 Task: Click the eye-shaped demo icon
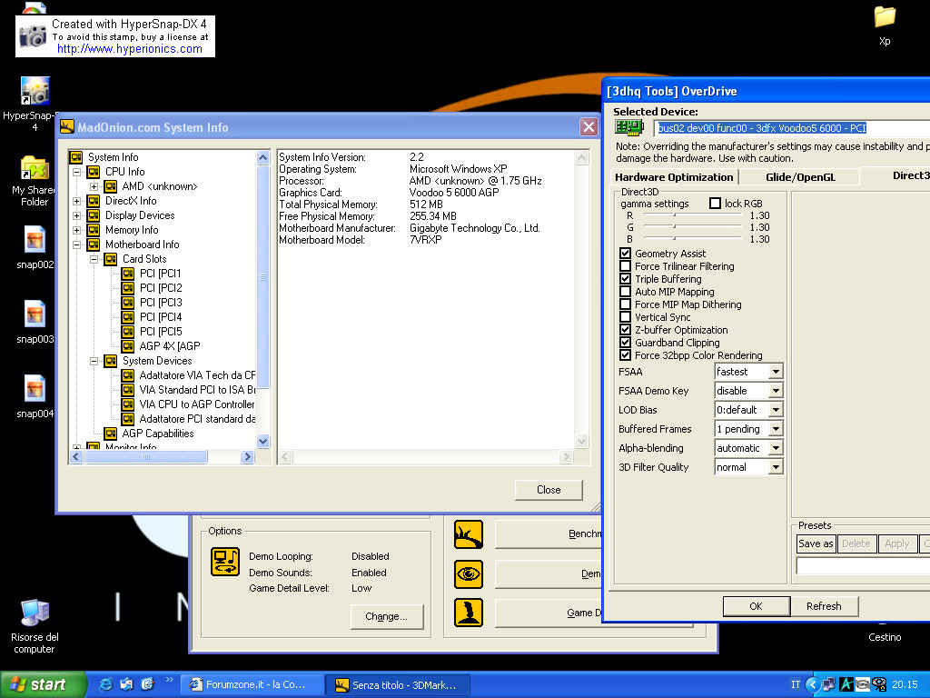pyautogui.click(x=469, y=573)
